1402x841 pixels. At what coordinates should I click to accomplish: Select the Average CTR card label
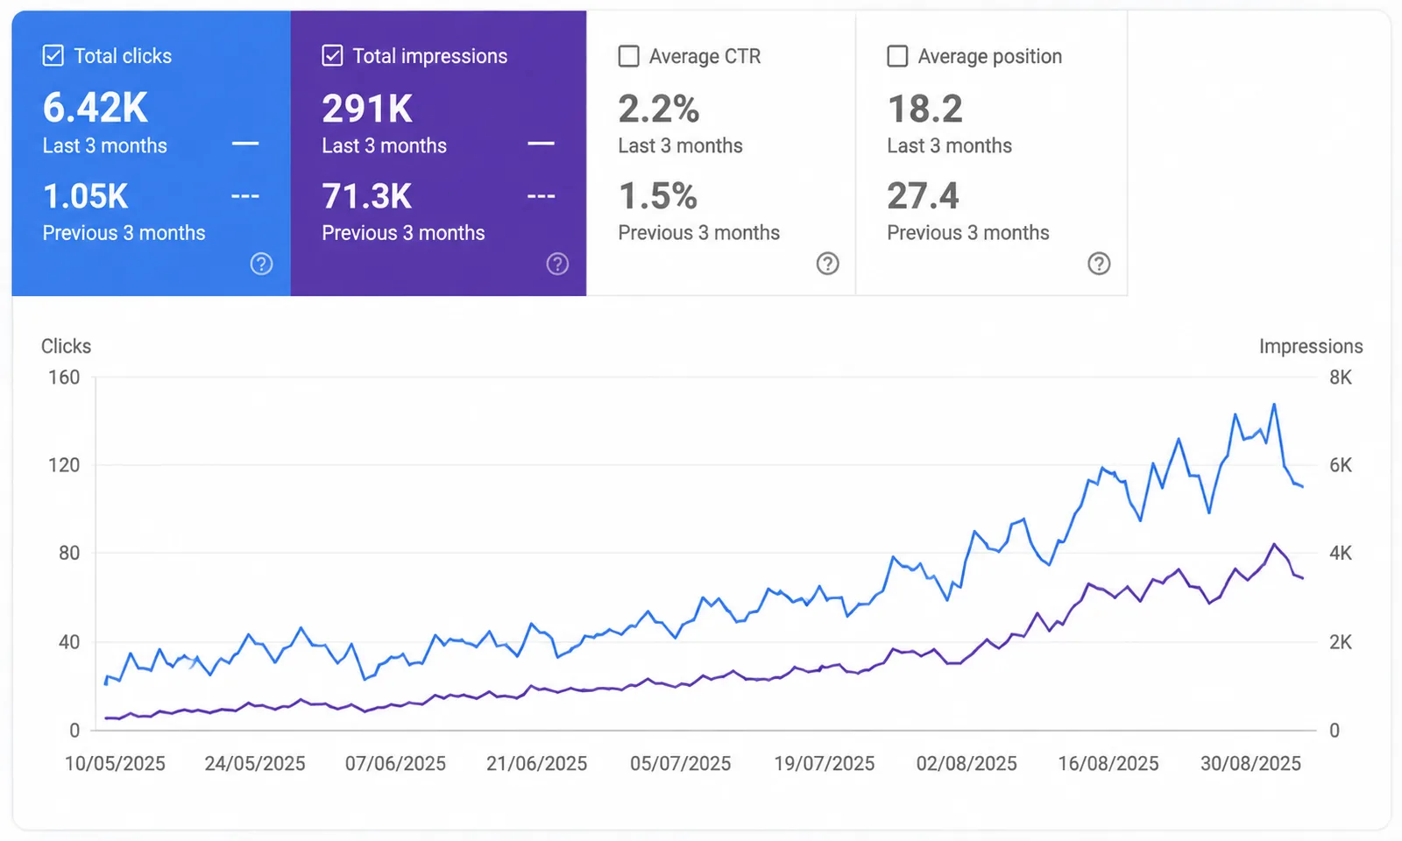point(705,56)
